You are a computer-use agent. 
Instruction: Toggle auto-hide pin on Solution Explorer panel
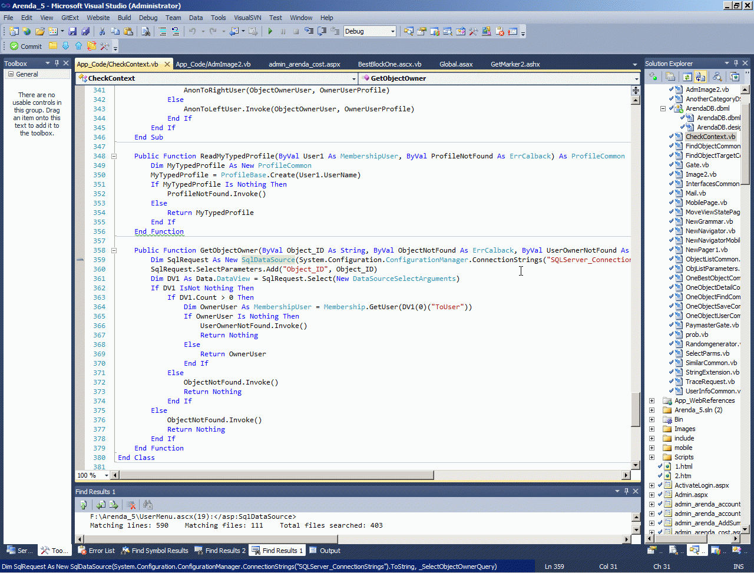[736, 63]
